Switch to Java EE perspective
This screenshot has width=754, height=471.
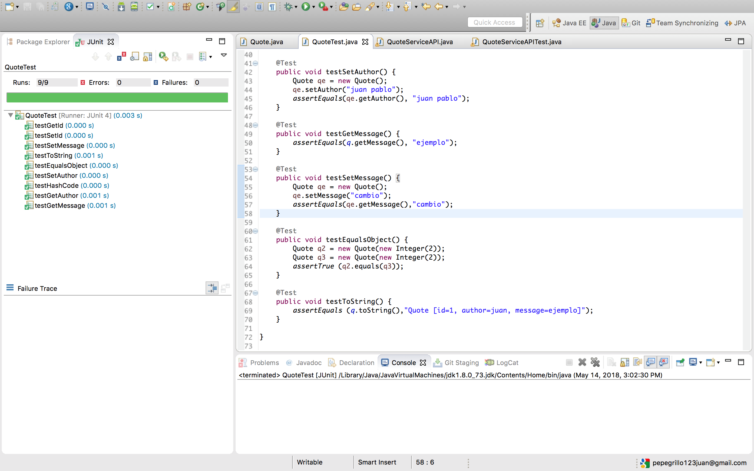click(x=570, y=23)
